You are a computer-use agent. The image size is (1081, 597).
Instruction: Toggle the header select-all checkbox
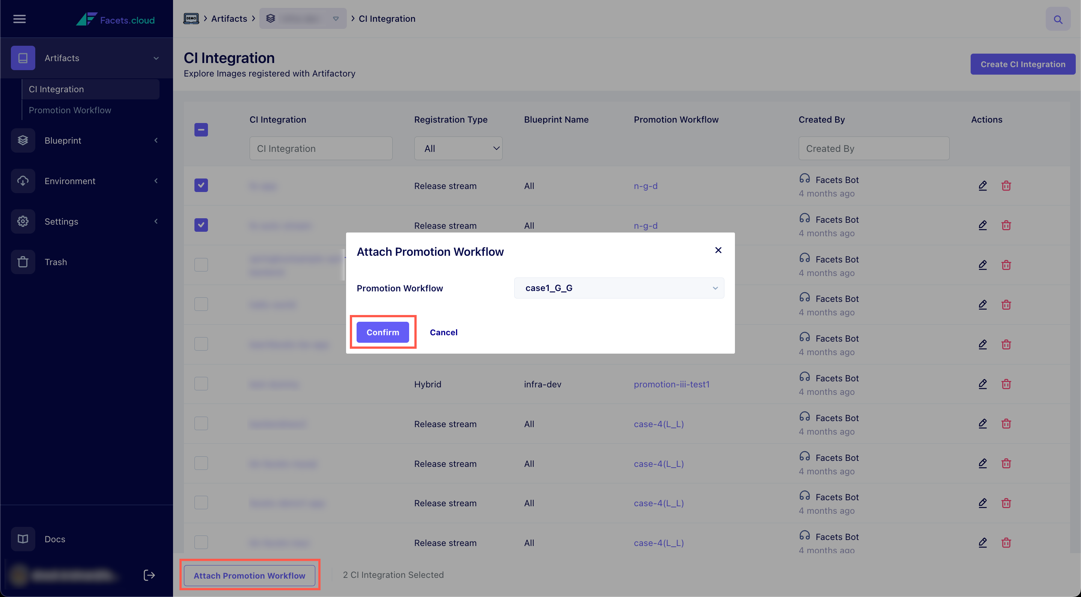click(x=201, y=129)
